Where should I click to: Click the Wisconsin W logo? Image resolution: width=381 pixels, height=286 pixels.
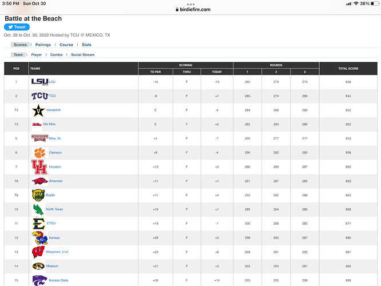point(38,252)
